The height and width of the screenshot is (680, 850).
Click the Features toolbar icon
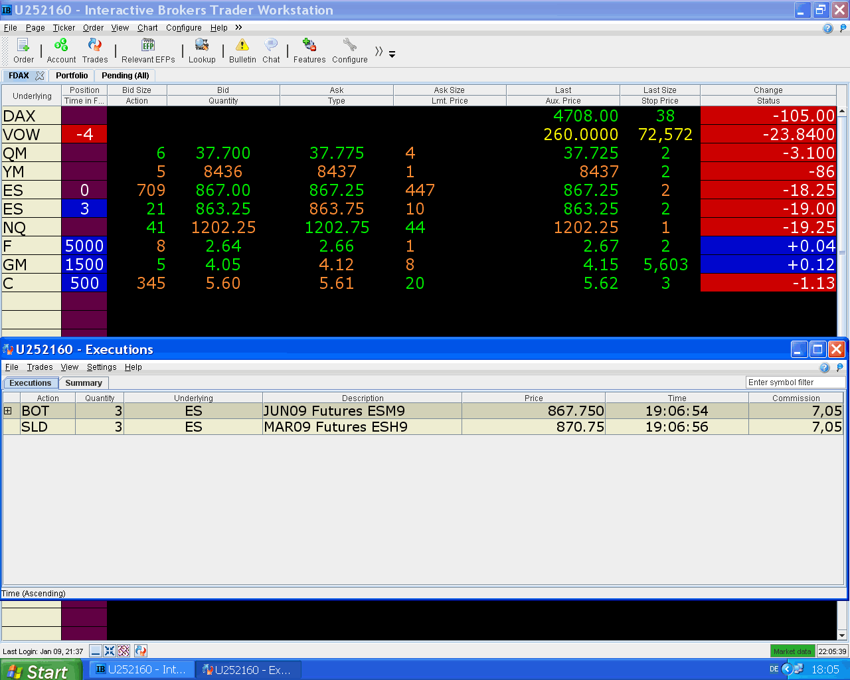[309, 50]
